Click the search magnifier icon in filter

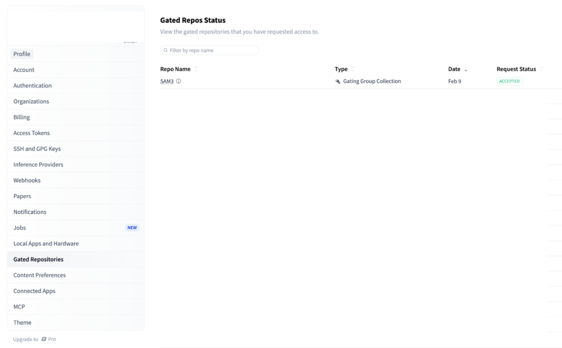166,50
